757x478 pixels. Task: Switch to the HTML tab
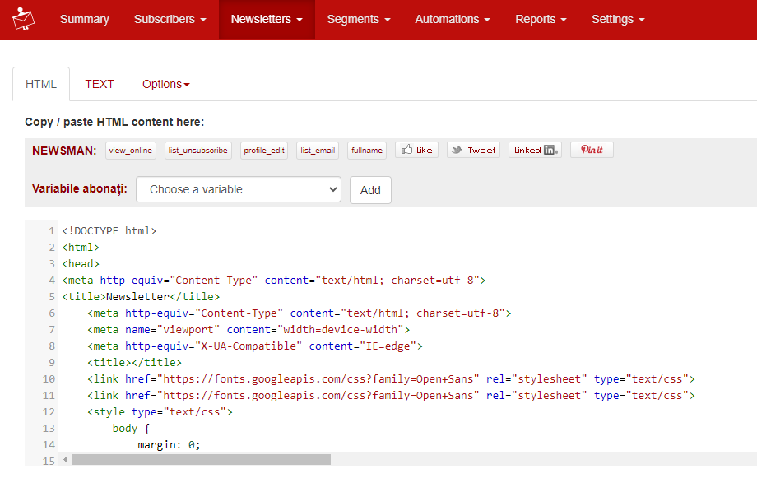point(41,84)
